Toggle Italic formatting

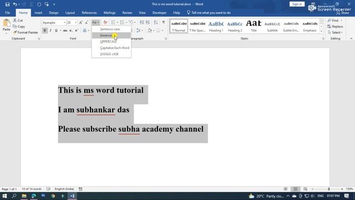pos(50,31)
